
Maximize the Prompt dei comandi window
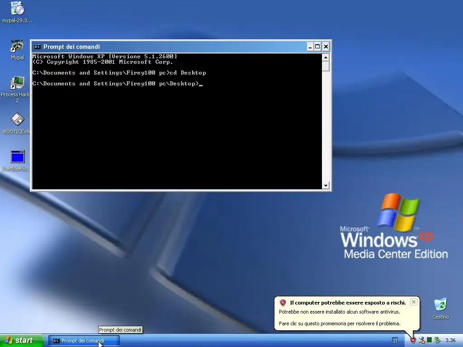pyautogui.click(x=317, y=47)
